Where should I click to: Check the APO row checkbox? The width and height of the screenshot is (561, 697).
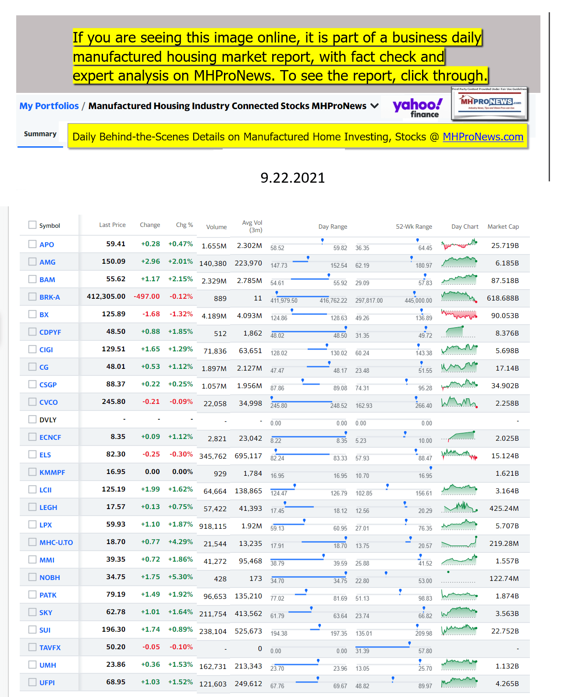[32, 244]
